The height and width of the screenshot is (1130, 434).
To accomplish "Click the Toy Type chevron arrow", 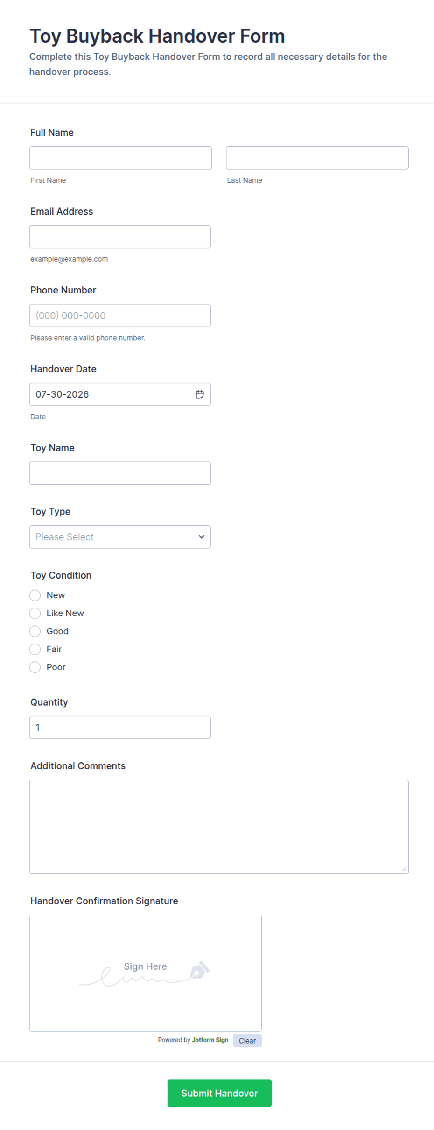I will tap(202, 537).
